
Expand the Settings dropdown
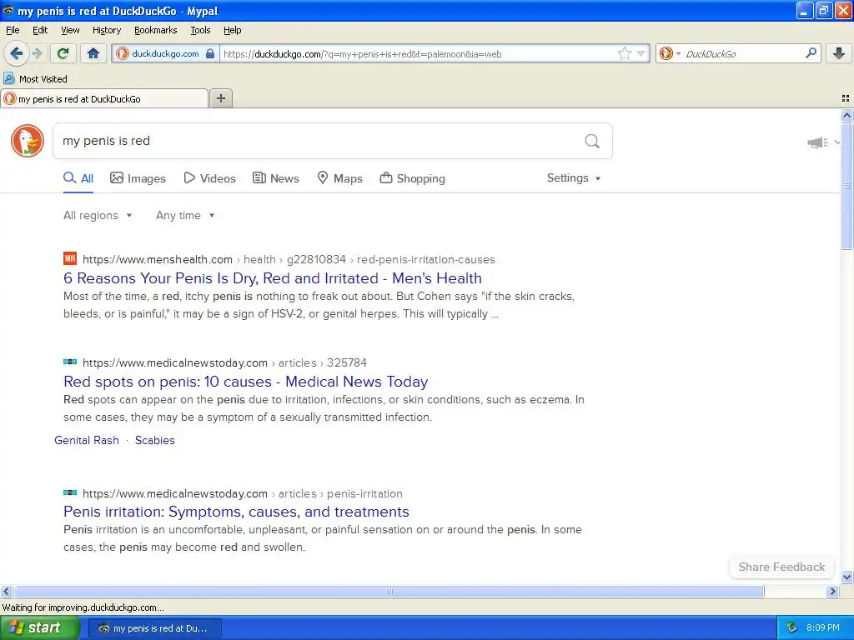574,178
